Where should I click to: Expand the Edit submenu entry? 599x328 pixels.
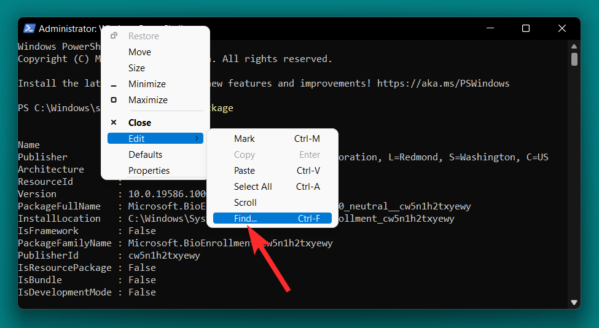(155, 139)
